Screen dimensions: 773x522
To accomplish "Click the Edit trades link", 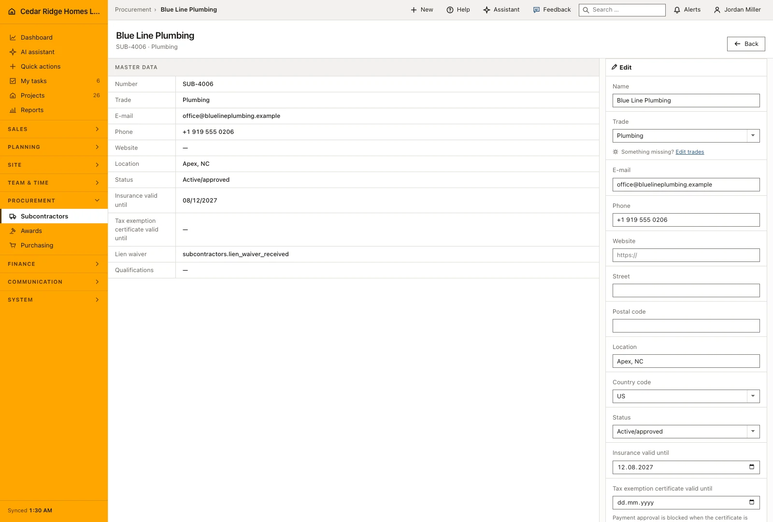I will click(x=689, y=152).
